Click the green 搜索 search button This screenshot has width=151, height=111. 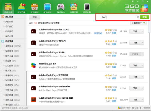click(144, 17)
